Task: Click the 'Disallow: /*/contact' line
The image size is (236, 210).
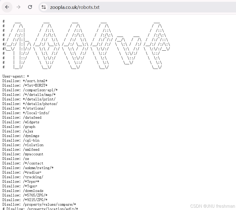Action: 23,163
